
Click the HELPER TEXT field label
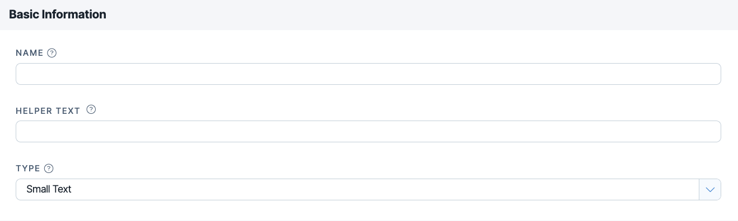click(48, 110)
